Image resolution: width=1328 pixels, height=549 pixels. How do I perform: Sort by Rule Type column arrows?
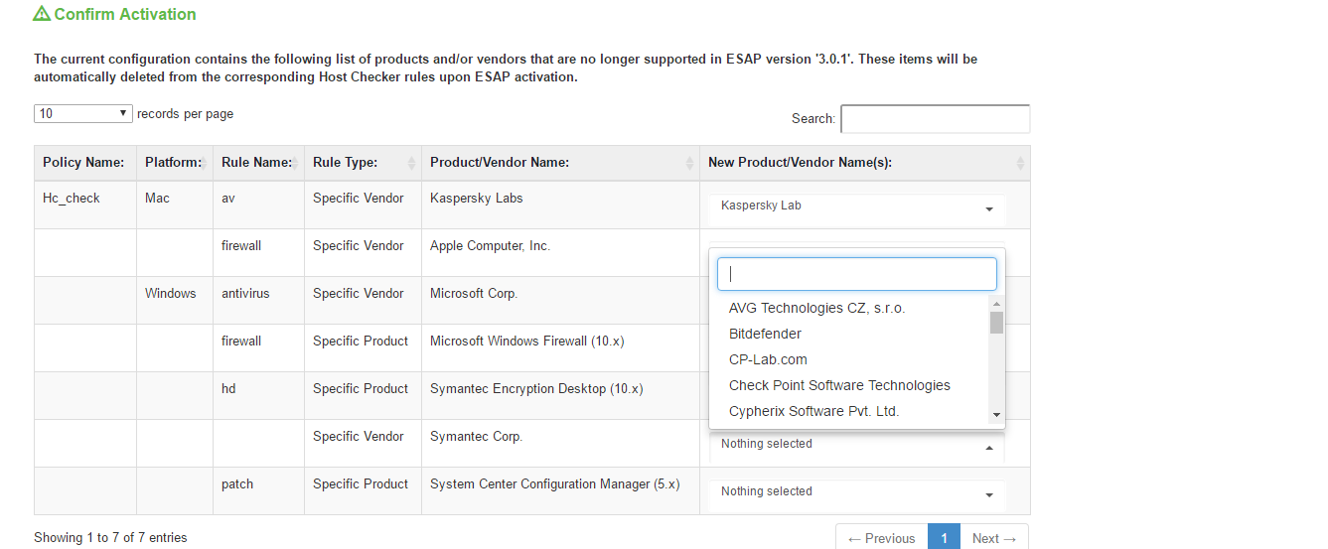[411, 163]
